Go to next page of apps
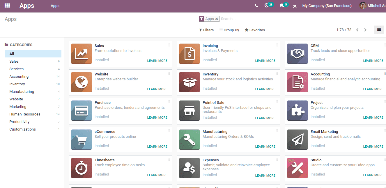 click(x=365, y=30)
